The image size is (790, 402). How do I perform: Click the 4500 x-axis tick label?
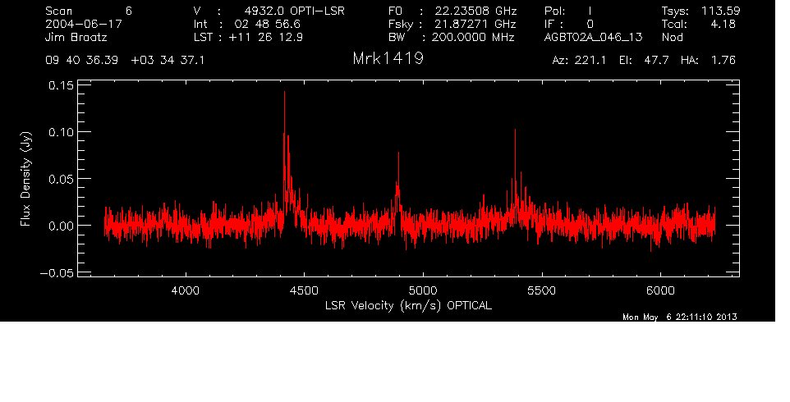click(305, 290)
